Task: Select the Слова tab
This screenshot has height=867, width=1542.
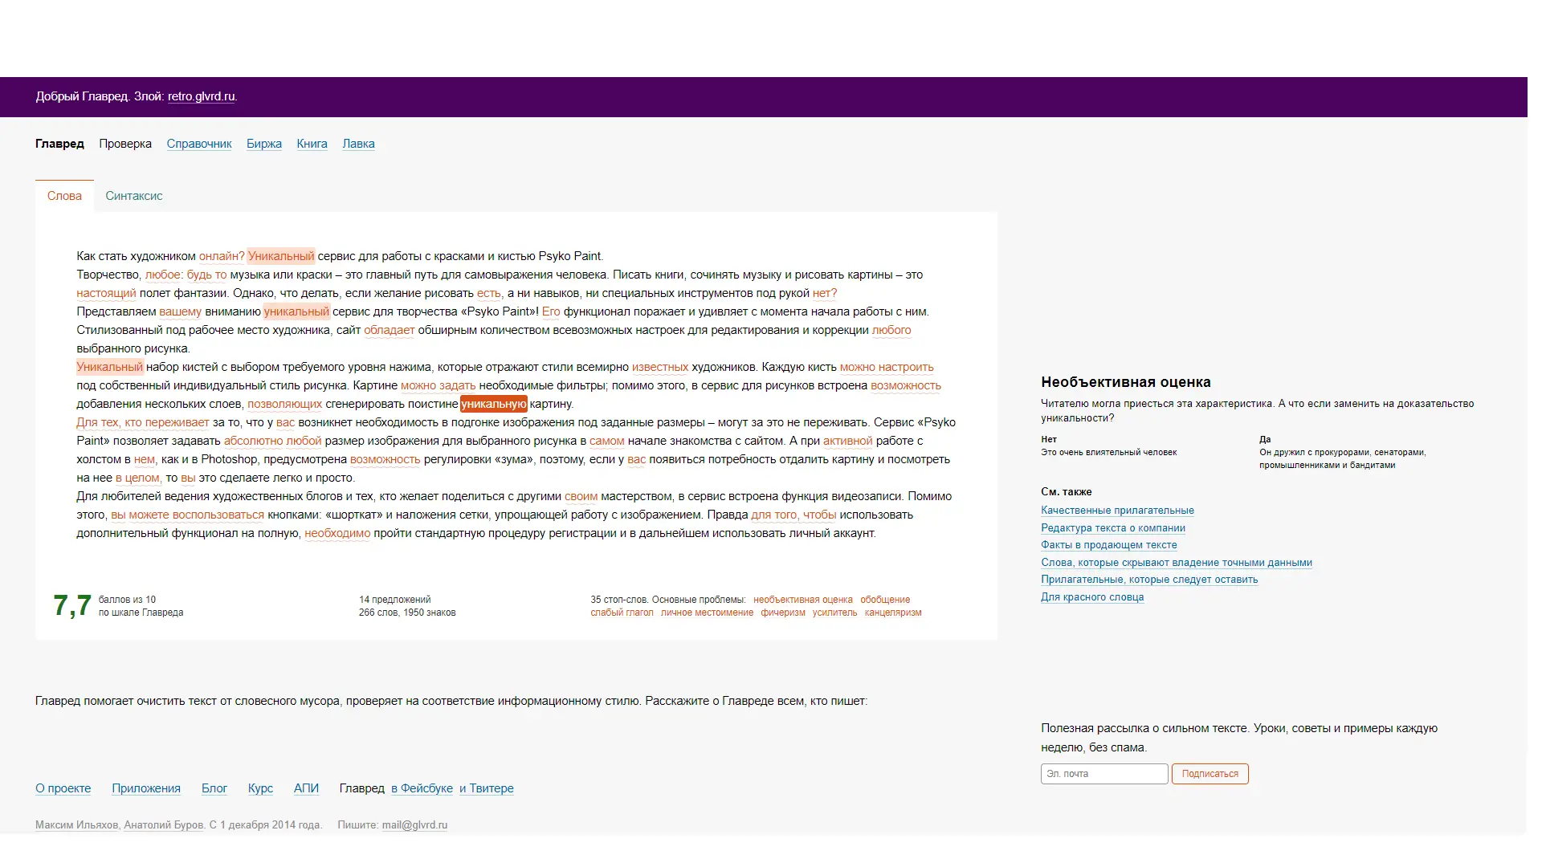Action: (x=64, y=196)
